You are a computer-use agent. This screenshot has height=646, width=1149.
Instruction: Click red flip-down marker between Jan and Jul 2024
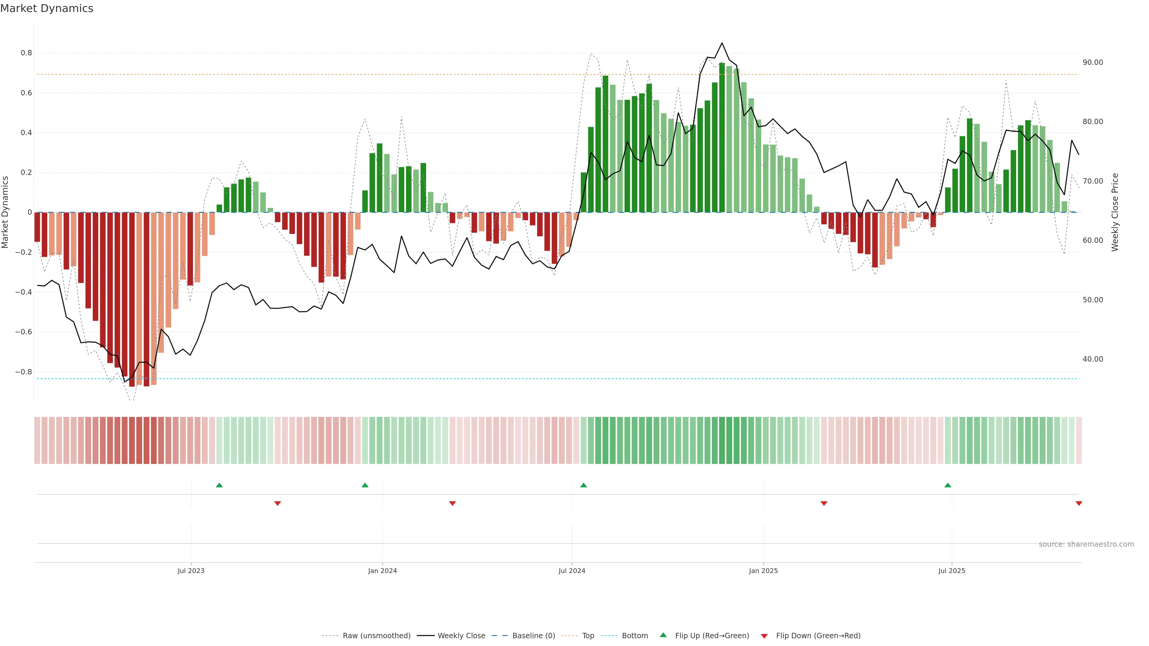[x=452, y=503]
